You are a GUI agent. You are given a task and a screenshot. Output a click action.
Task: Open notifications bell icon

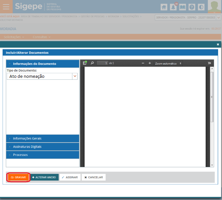tap(173, 7)
